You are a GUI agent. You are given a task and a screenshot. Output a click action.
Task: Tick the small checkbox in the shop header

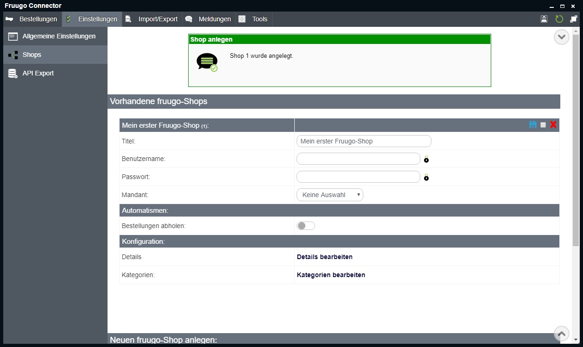543,125
